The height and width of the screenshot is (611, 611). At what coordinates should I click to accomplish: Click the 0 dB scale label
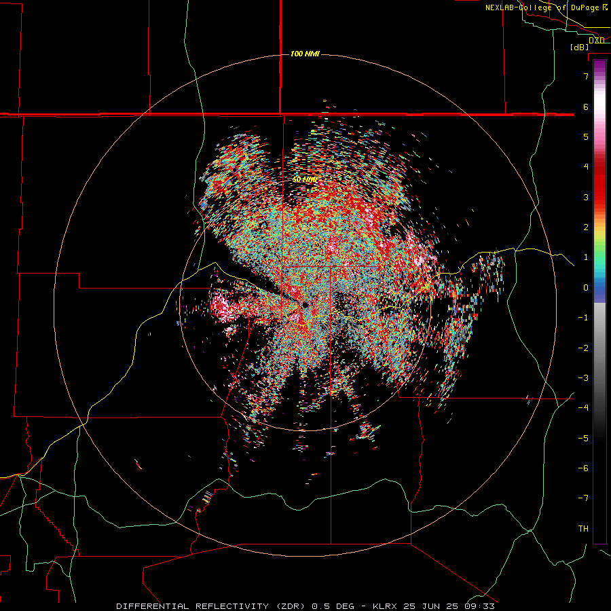point(586,288)
